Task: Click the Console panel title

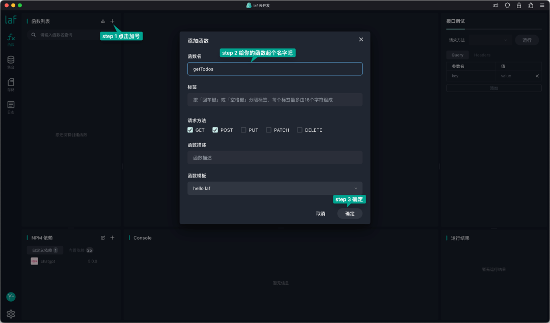Action: tap(143, 238)
